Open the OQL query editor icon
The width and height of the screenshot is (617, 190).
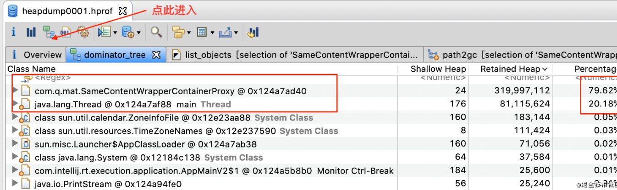coord(66,32)
